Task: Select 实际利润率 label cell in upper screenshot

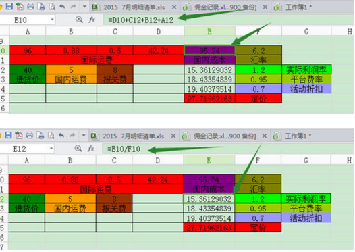Action: click(306, 70)
